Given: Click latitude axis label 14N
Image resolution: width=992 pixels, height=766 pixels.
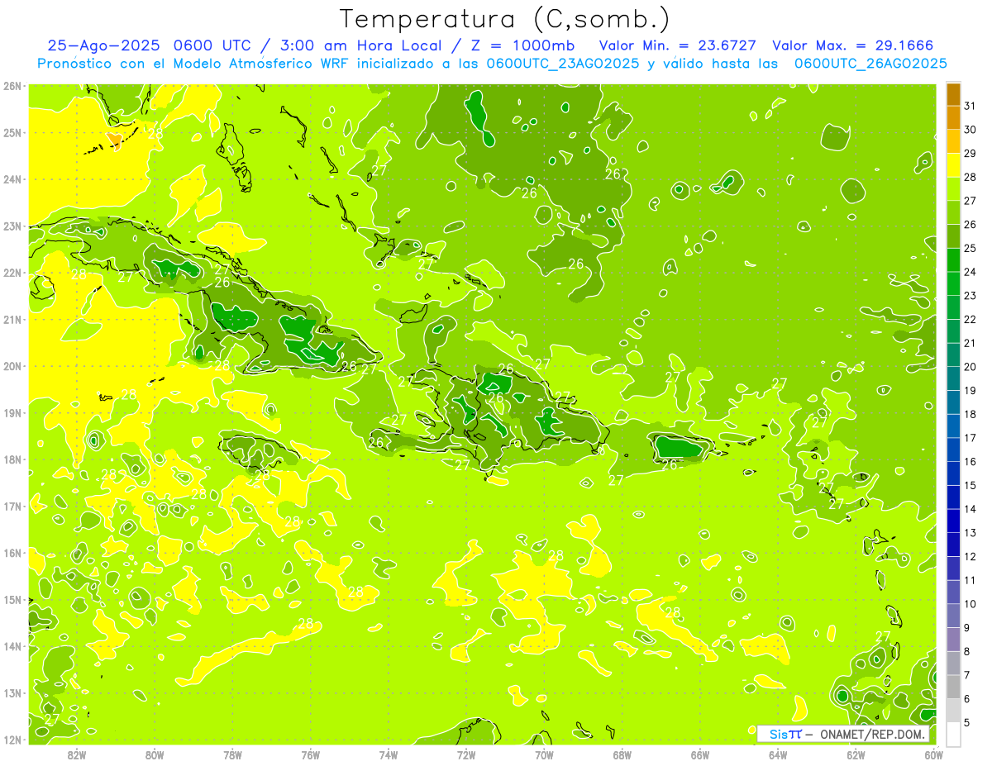Looking at the screenshot, I should [12, 646].
